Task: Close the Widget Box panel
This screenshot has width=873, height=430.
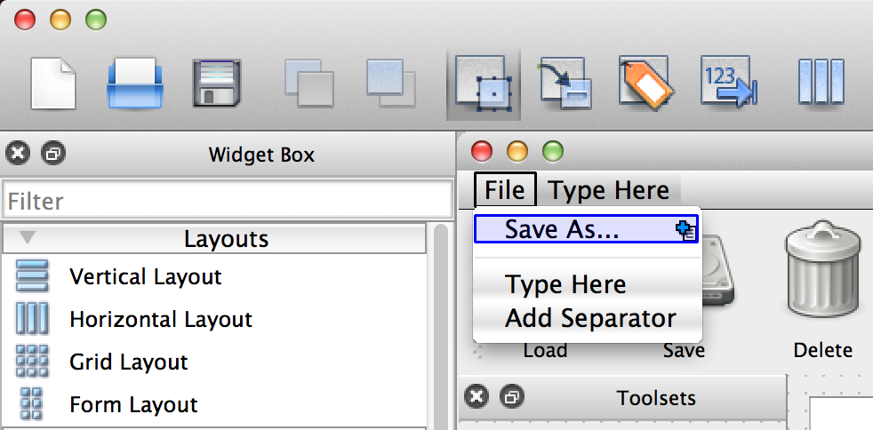Action: (x=18, y=154)
